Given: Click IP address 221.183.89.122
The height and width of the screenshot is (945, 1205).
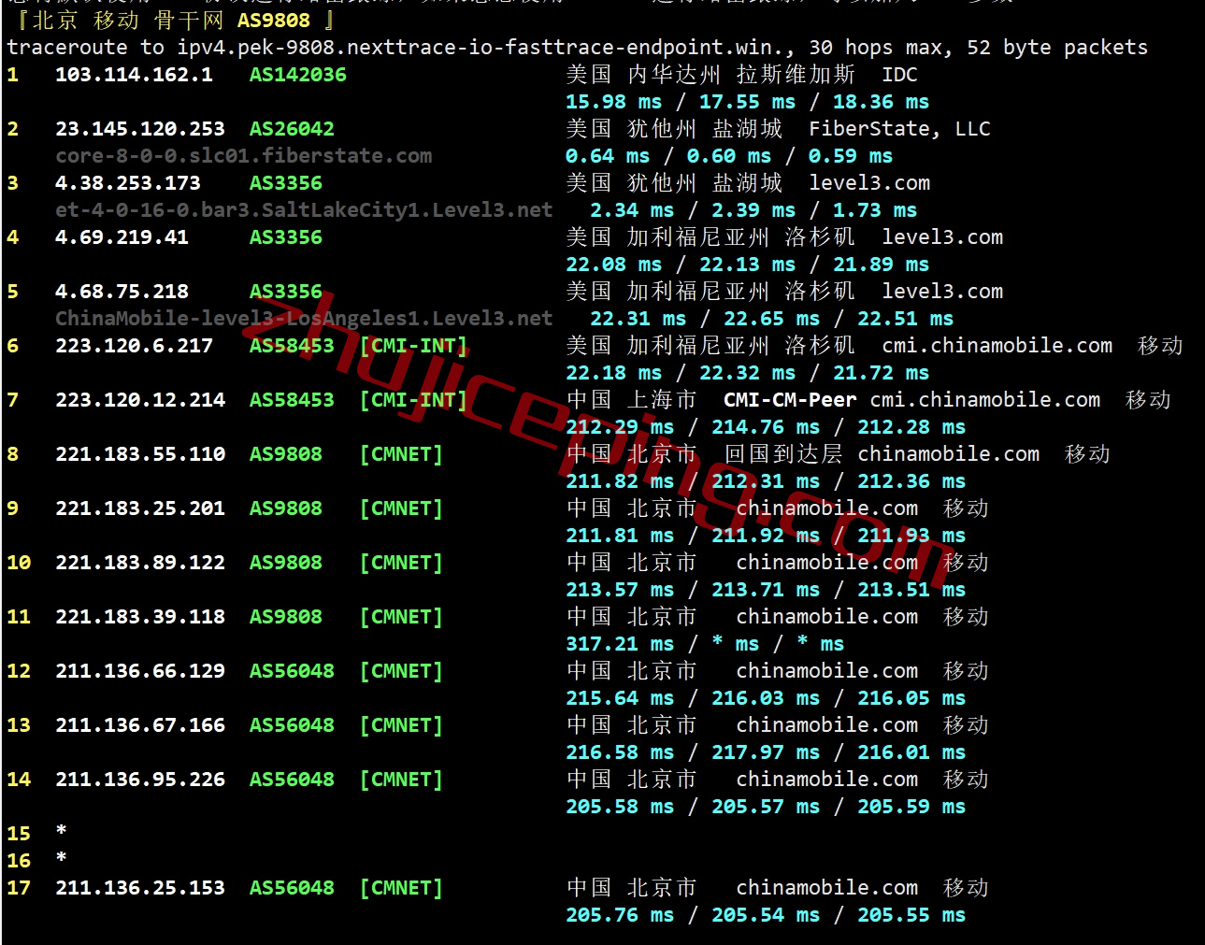Looking at the screenshot, I should click(x=140, y=563).
